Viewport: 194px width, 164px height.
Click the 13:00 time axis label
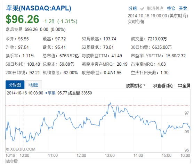[x=110, y=155]
